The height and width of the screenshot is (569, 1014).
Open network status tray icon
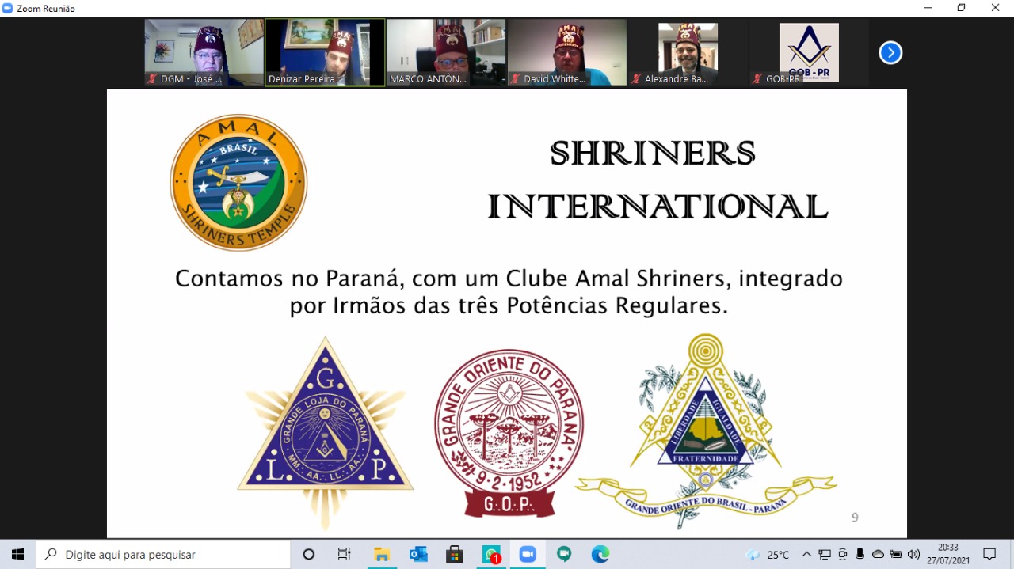[825, 555]
